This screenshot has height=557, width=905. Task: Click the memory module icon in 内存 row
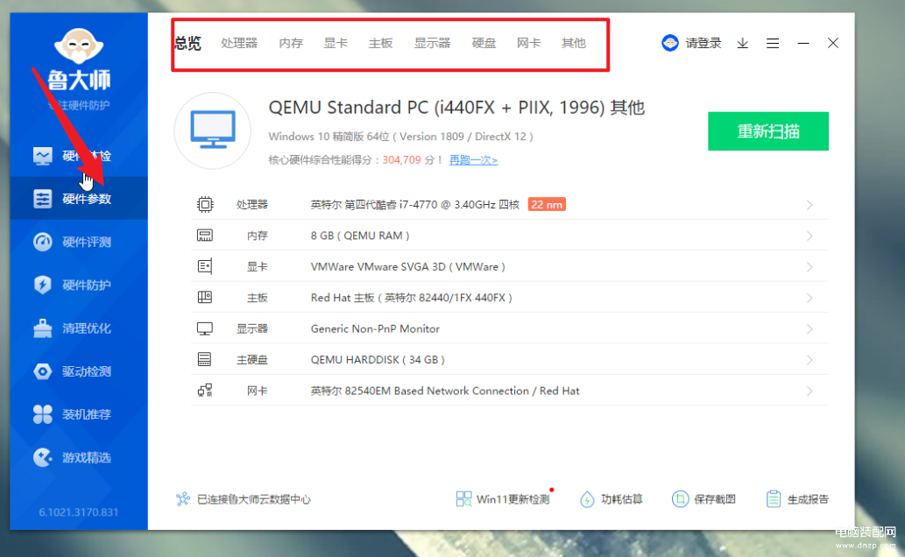(x=205, y=236)
